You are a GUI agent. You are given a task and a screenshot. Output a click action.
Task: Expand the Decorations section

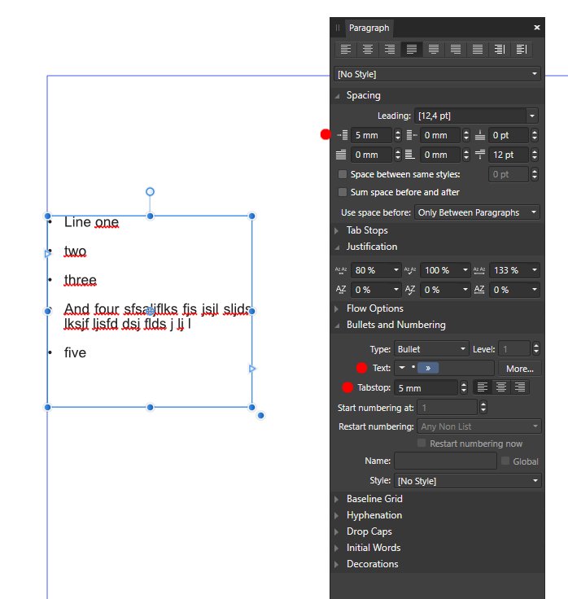click(337, 564)
